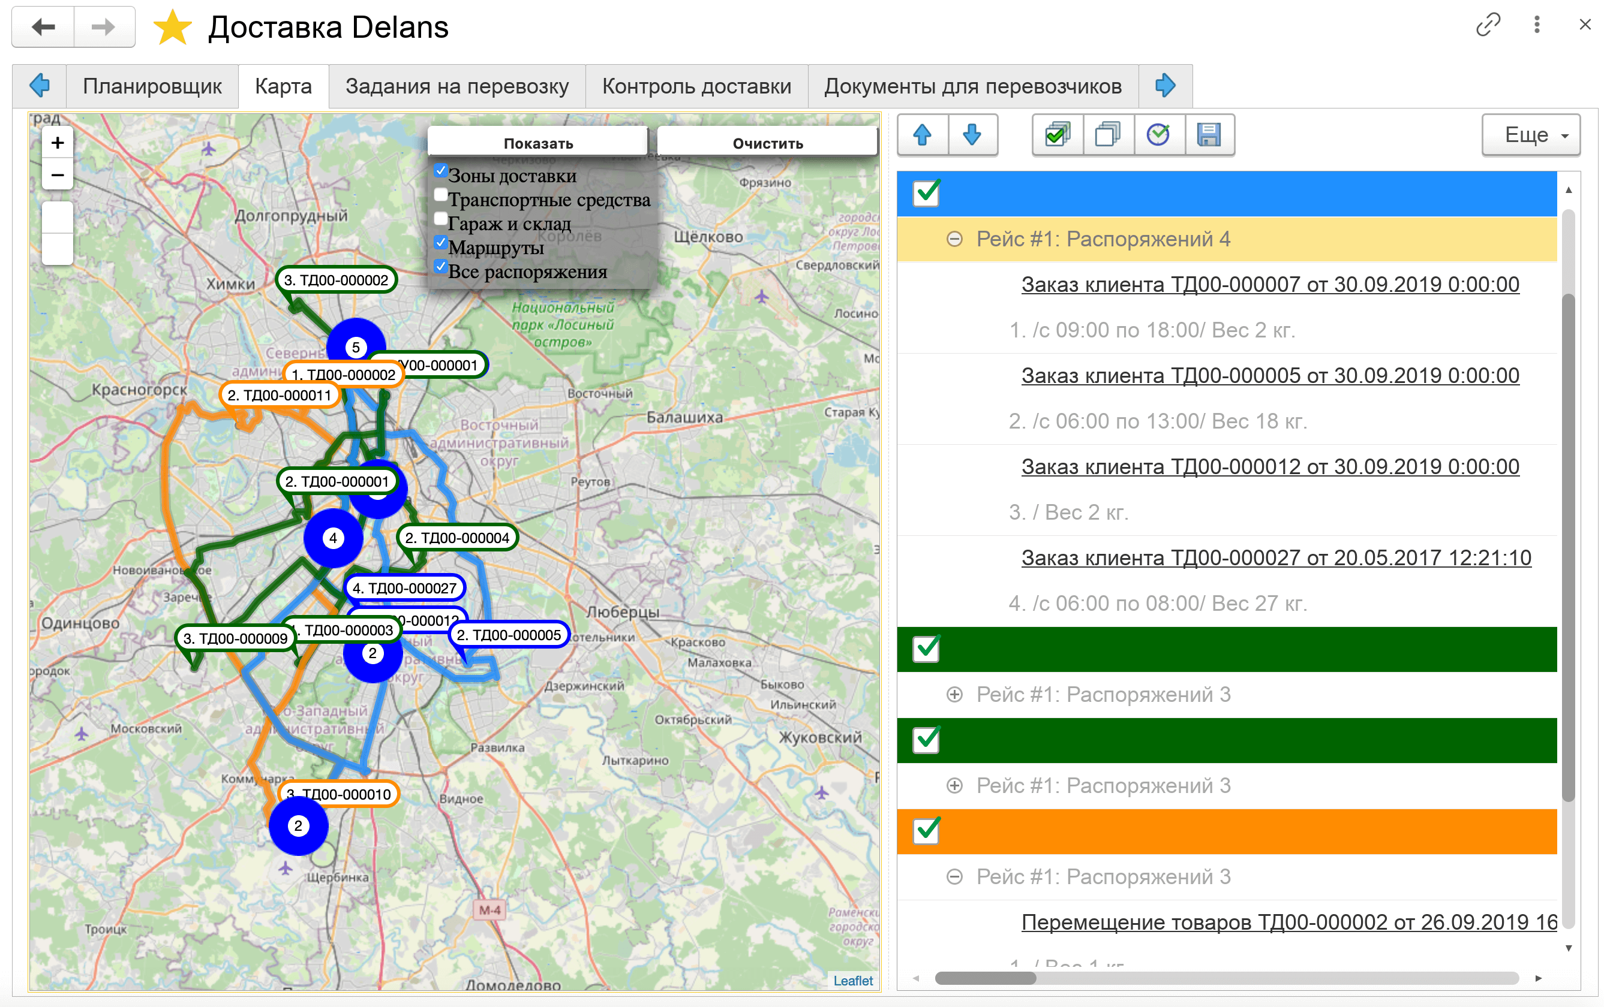This screenshot has width=1604, height=1007.
Task: Click the check all routes icon
Action: tap(1058, 134)
